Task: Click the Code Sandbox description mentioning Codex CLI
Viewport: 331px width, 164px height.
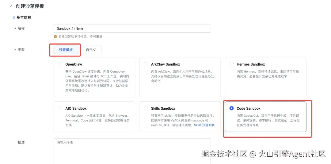Action: 268,120
